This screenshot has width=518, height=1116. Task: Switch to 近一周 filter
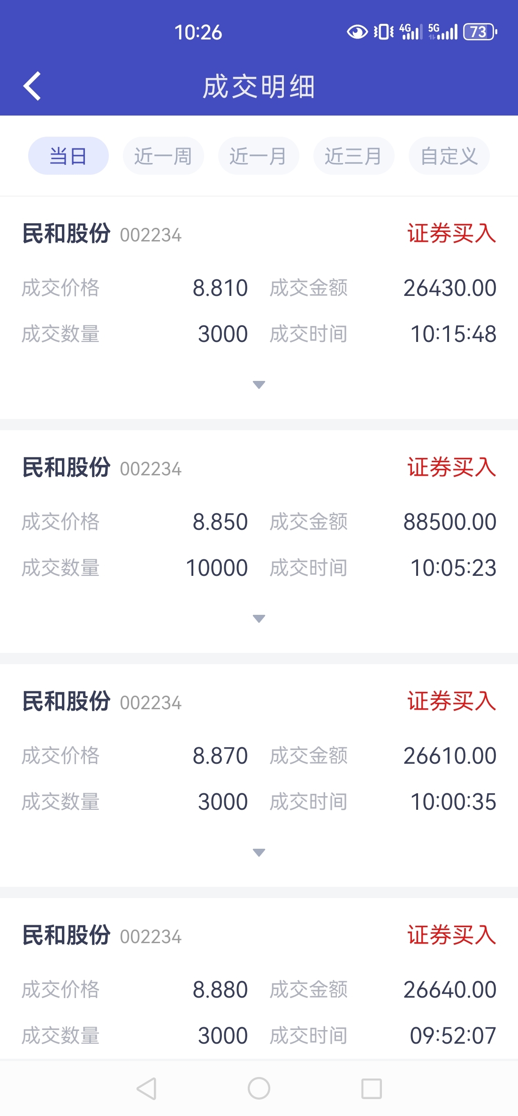(163, 156)
